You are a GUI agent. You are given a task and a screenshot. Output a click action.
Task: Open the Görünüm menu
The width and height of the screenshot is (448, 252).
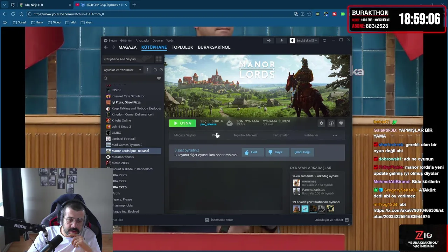126,41
